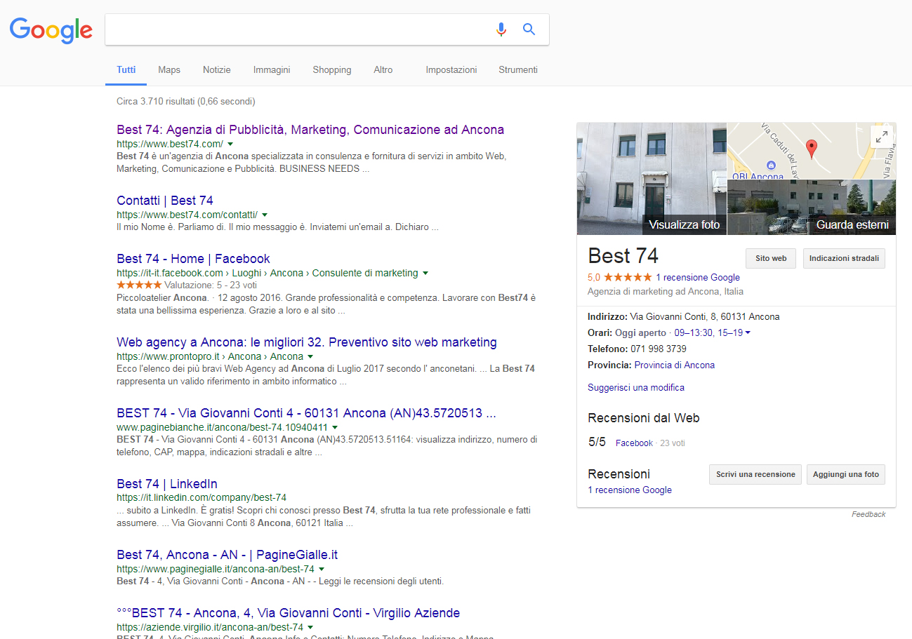Viewport: 912px width, 639px height.
Task: Click the Sito web button
Action: click(771, 258)
